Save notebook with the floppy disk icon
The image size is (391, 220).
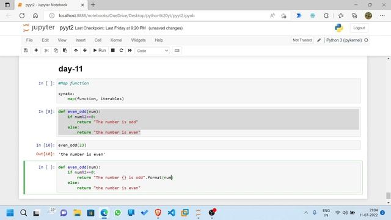point(26,50)
